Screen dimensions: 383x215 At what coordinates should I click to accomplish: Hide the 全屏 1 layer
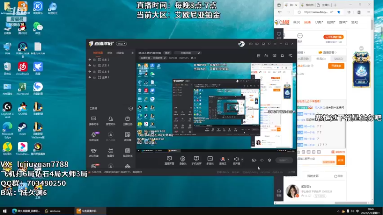[x=90, y=77]
